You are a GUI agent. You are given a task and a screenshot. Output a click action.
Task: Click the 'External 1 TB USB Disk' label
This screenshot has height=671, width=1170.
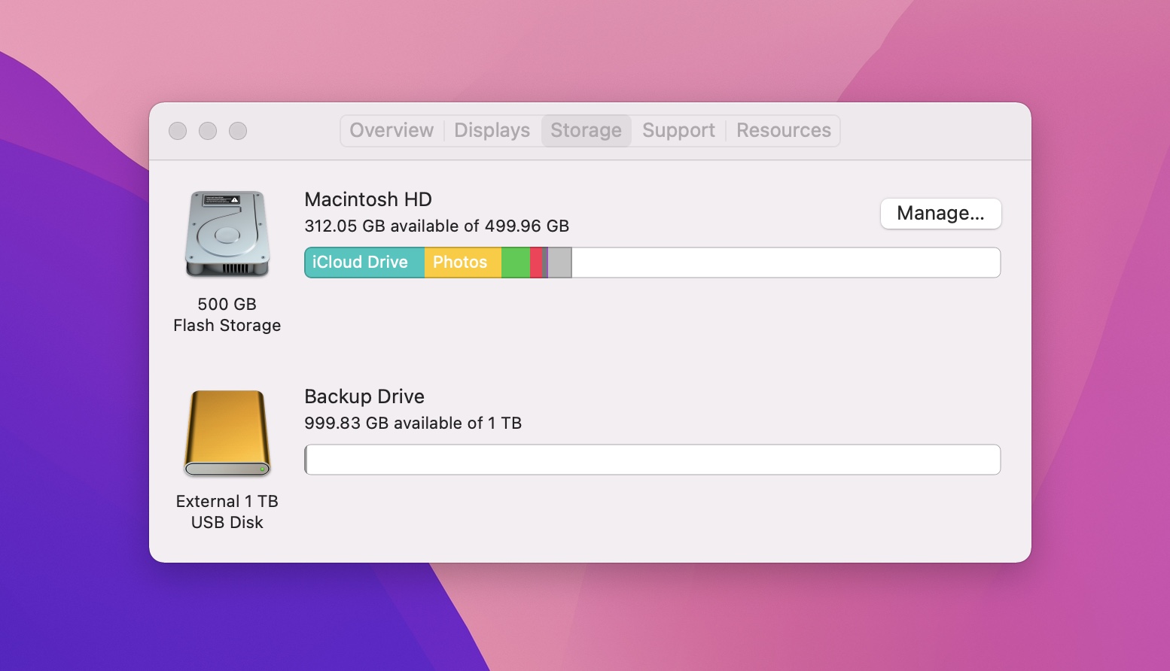[x=227, y=512]
